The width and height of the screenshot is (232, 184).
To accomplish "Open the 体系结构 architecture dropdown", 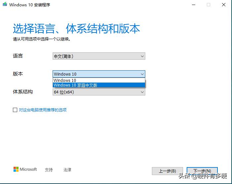I will point(99,92).
